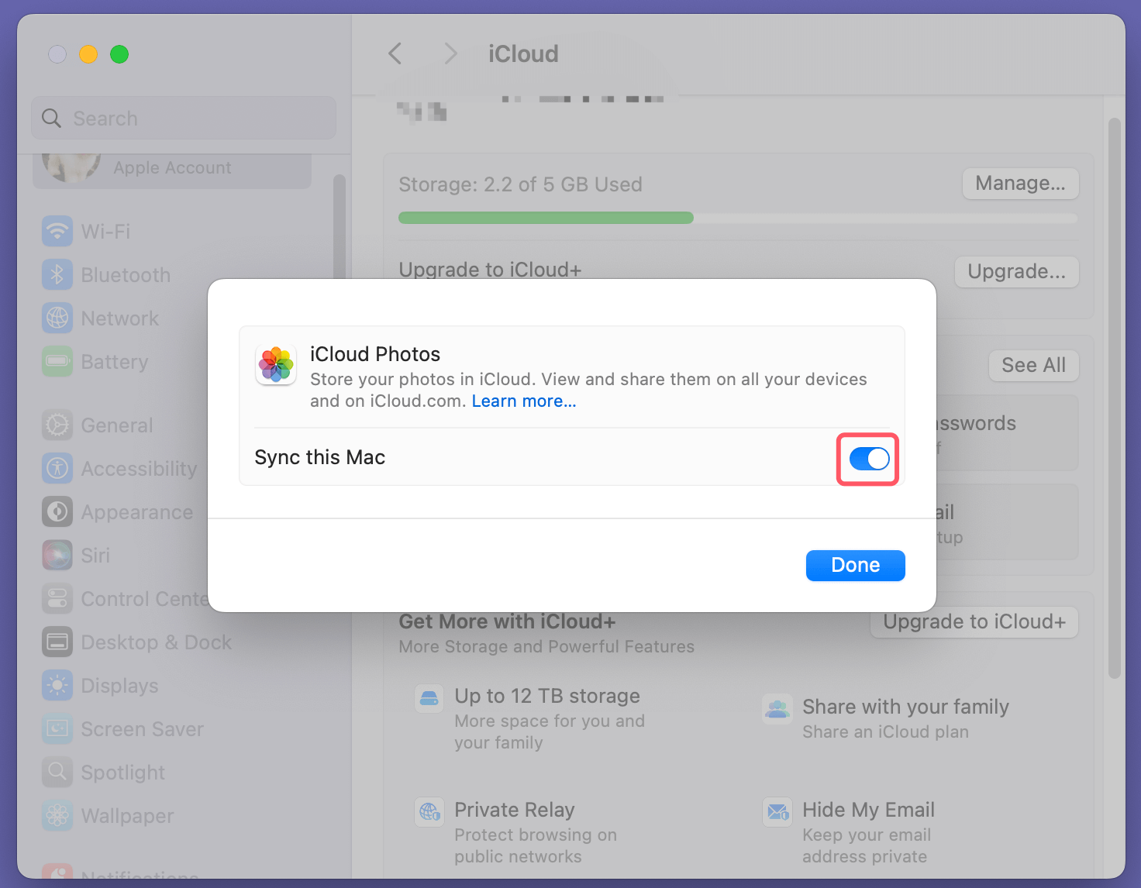Choose Wallpaper settings from the sidebar
Image resolution: width=1141 pixels, height=888 pixels.
(126, 815)
